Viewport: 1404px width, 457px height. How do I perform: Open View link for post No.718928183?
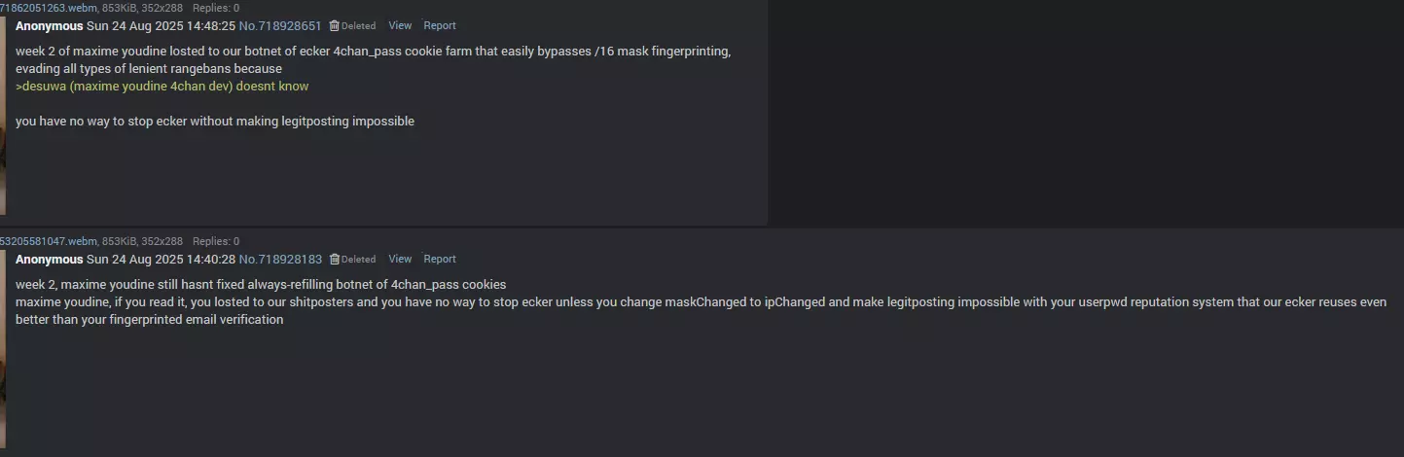pyautogui.click(x=400, y=260)
